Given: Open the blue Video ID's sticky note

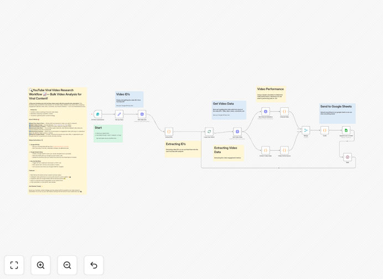Looking at the screenshot, I should (129, 99).
